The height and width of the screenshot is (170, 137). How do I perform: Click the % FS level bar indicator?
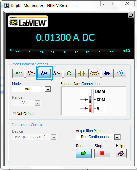65,51
